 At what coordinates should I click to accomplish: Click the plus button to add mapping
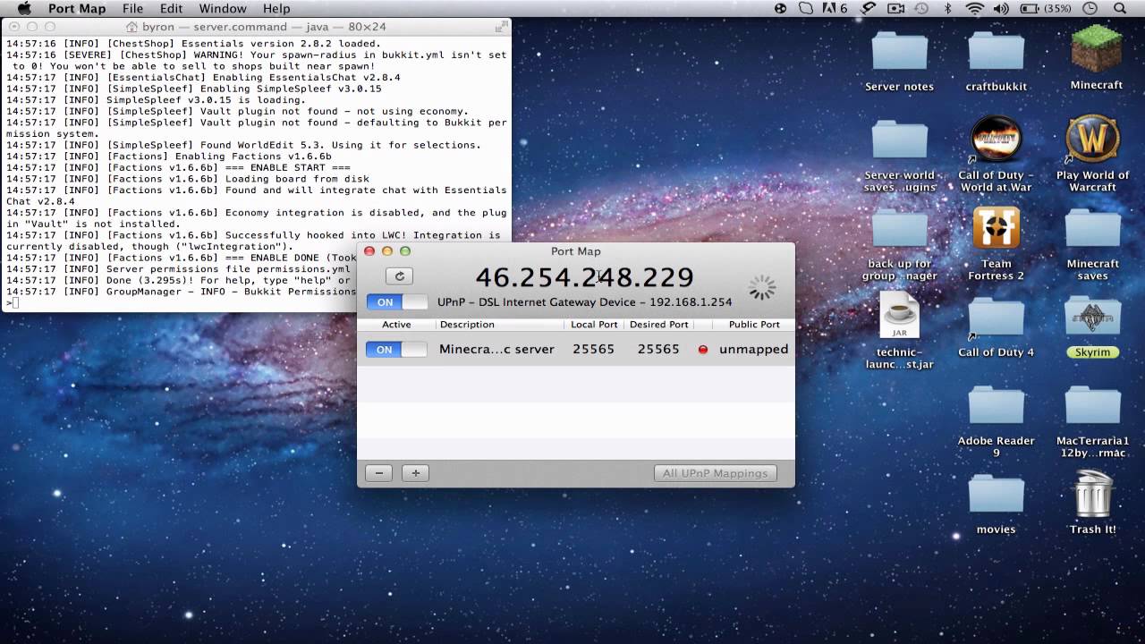click(415, 473)
